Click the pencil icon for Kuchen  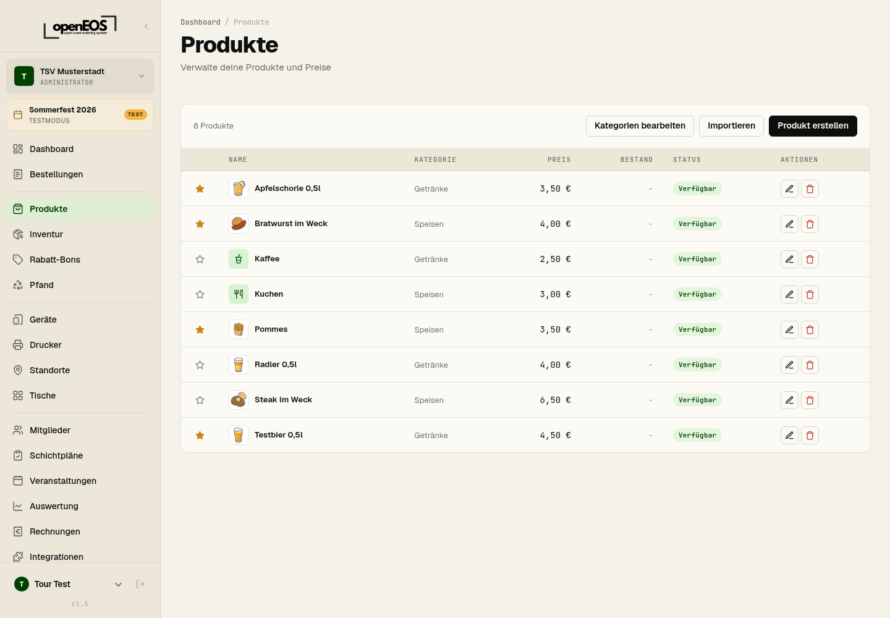789,294
